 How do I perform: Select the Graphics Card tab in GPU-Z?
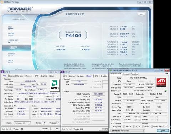click(115, 74)
